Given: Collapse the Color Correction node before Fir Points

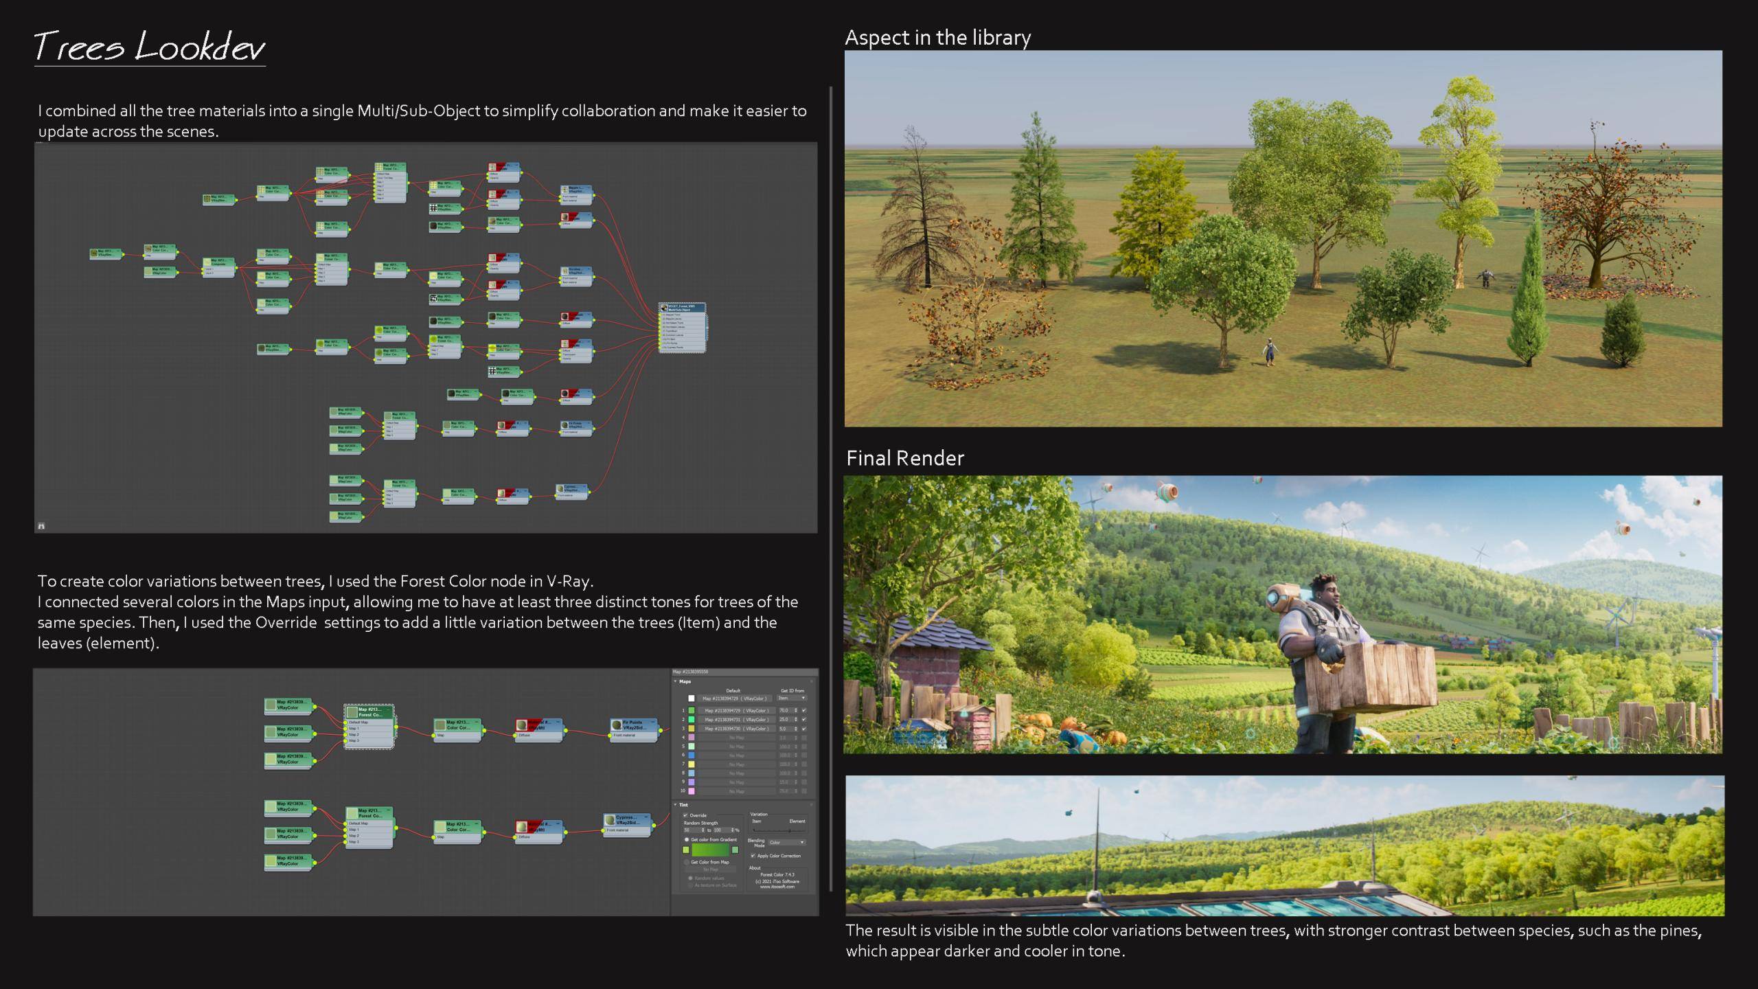Looking at the screenshot, I should pyautogui.click(x=477, y=722).
